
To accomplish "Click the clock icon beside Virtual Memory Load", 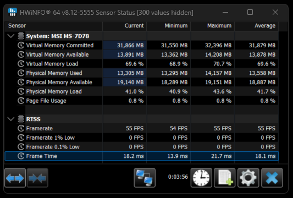I will pos(21,64).
